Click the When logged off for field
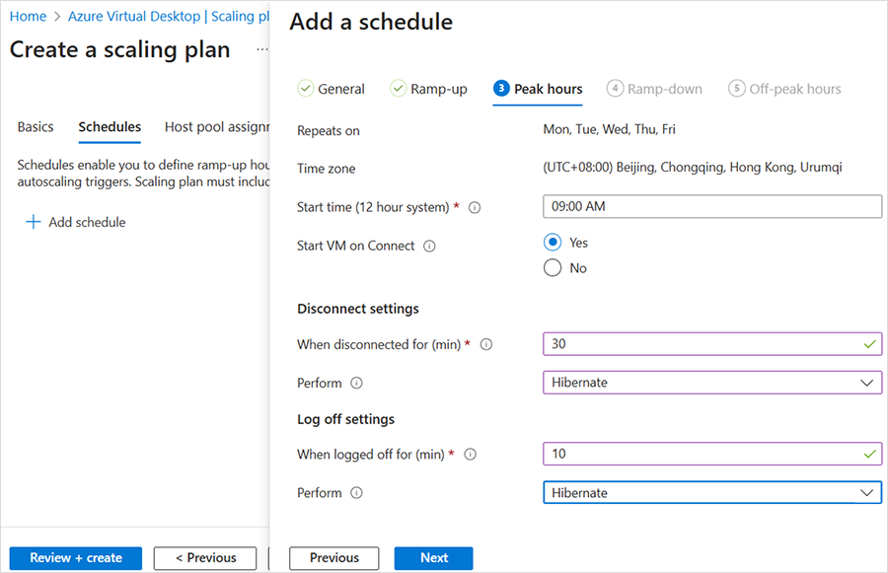888x573 pixels. coord(701,455)
